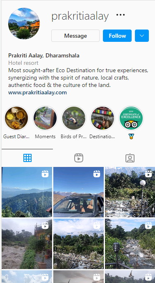Screen dimensions: 155x283
Task: Open the foggy garden path reel
Action: [27, 244]
